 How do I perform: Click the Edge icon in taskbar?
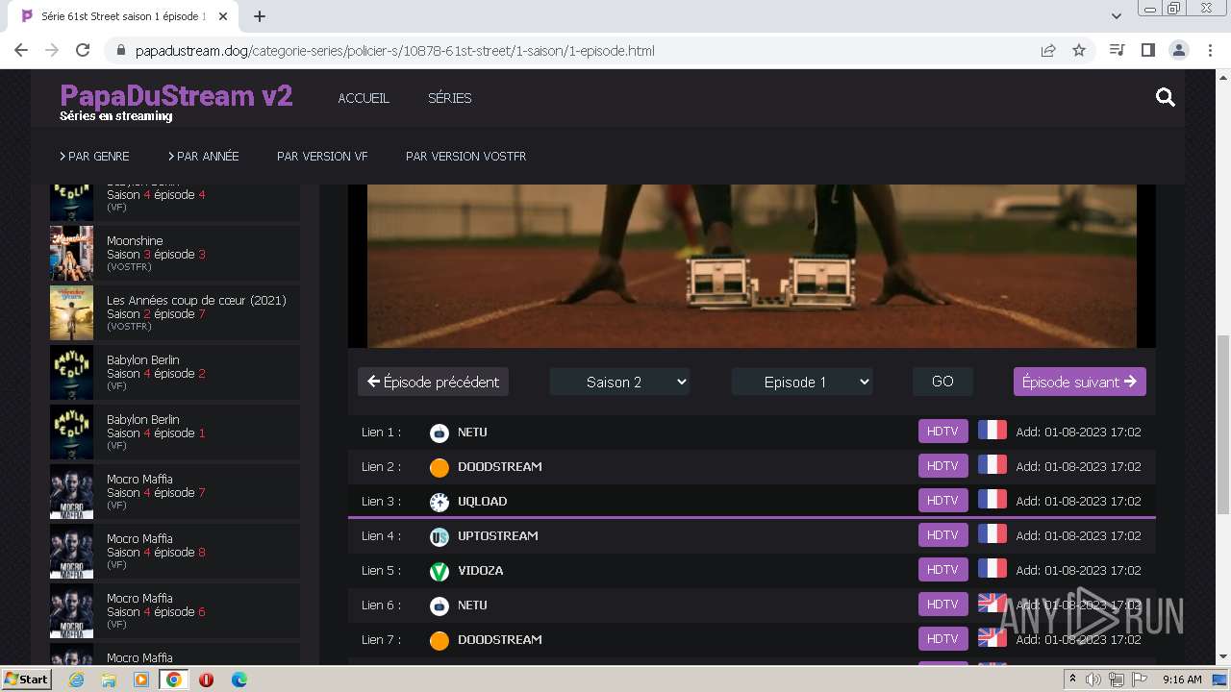(x=239, y=680)
